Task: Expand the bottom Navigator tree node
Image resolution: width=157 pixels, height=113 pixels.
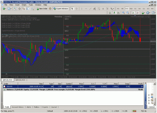Action: pyautogui.click(x=149, y=103)
